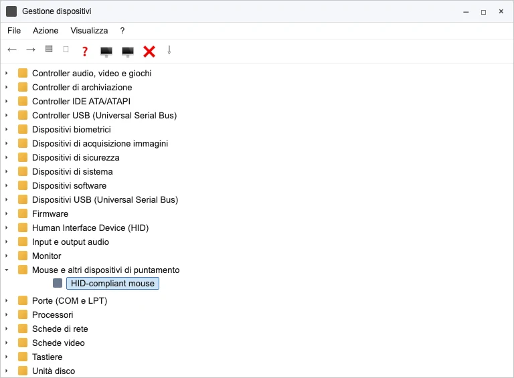Viewport: 514px width, 378px height.
Task: Select the Dispositivi software label
Action: 69,185
